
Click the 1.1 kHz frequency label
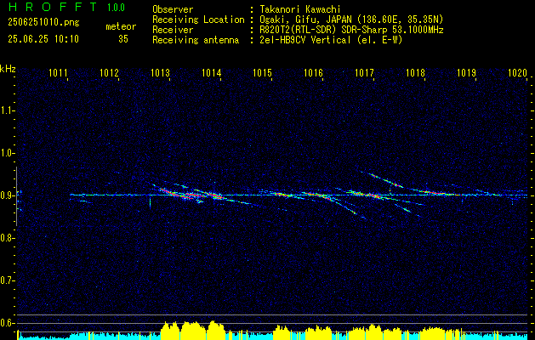click(x=5, y=110)
